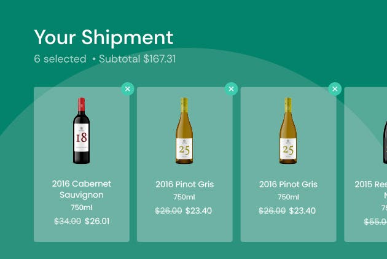Remove the Pinot Gris beside the 2015 wine

(x=335, y=89)
